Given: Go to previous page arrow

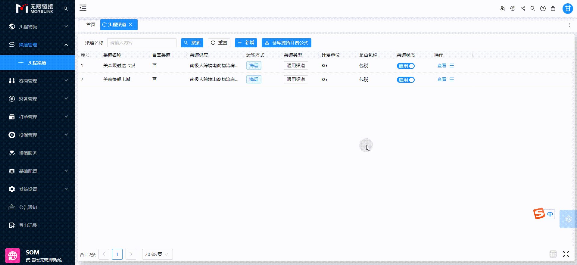Looking at the screenshot, I should click(104, 254).
